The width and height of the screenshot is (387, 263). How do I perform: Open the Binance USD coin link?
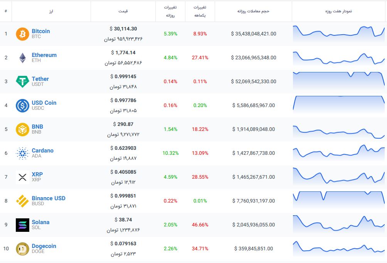coord(49,198)
